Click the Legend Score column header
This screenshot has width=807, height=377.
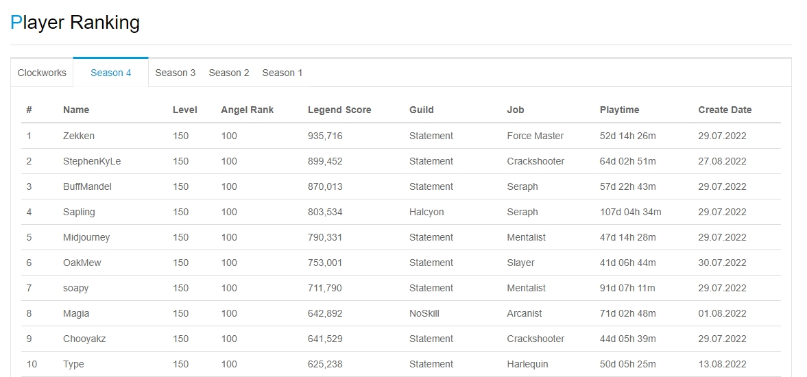(x=339, y=110)
